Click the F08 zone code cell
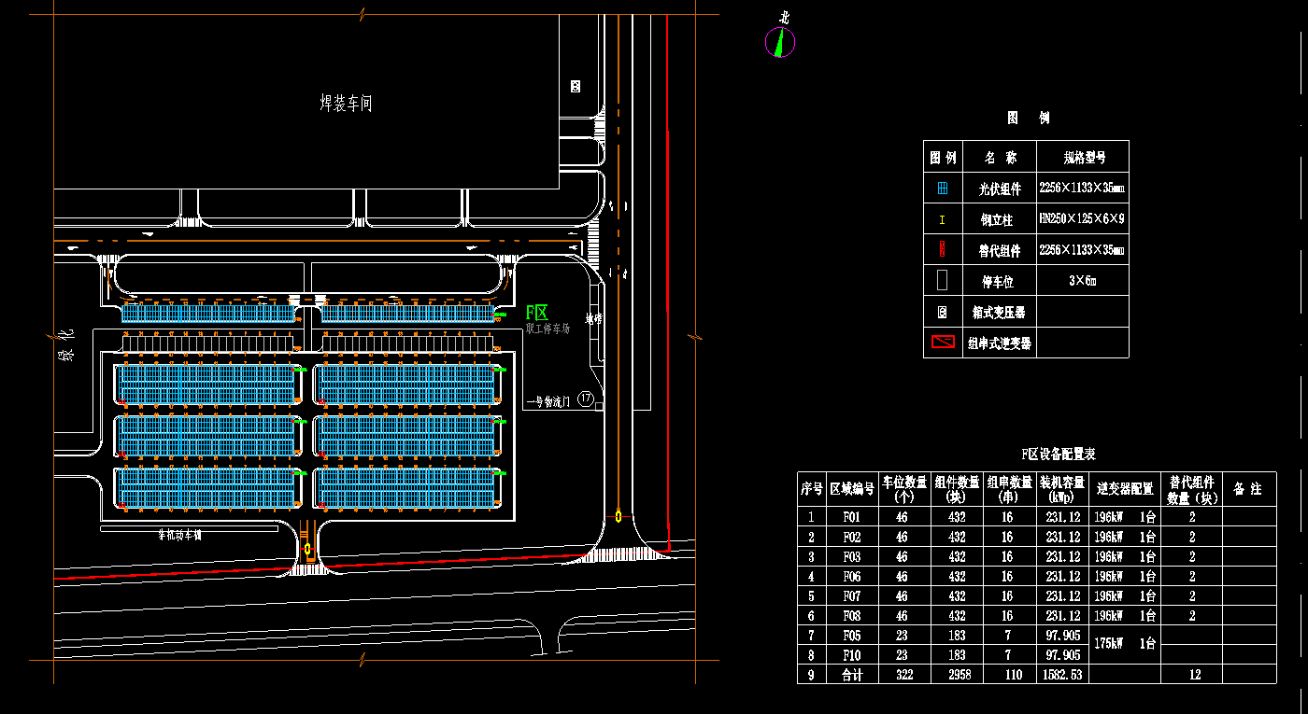1308x714 pixels. (x=851, y=616)
